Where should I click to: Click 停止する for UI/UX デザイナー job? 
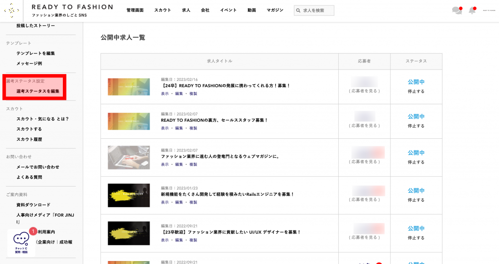pos(416,238)
